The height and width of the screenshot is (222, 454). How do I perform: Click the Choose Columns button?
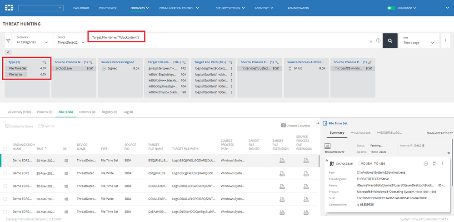point(295,126)
